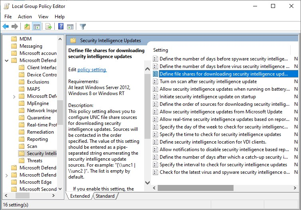The height and width of the screenshot is (210, 301).
Task: Click the description pane vertical scrollbar thumb
Action: 147,106
